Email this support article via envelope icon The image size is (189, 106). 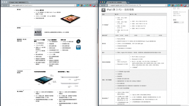click(175, 8)
